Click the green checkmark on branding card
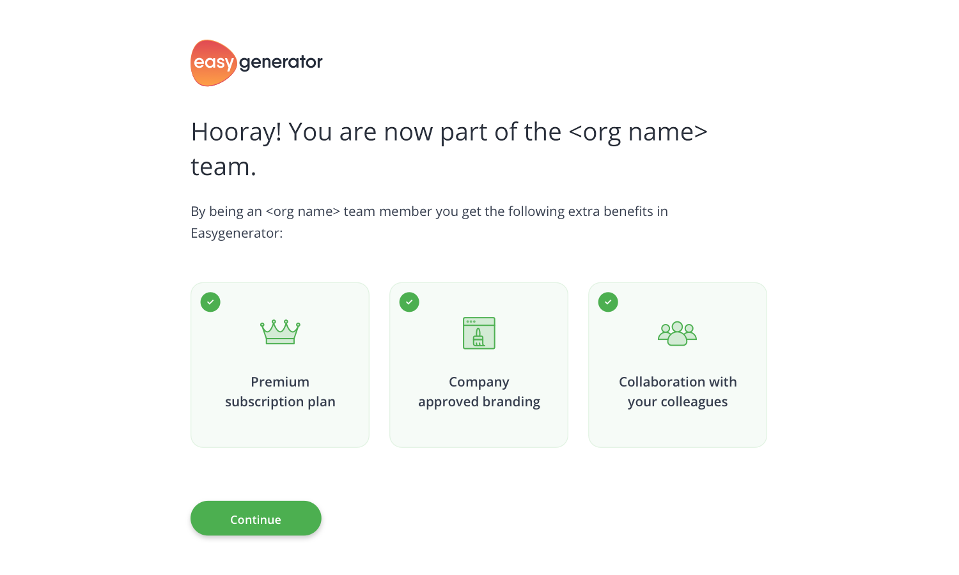 (x=409, y=302)
